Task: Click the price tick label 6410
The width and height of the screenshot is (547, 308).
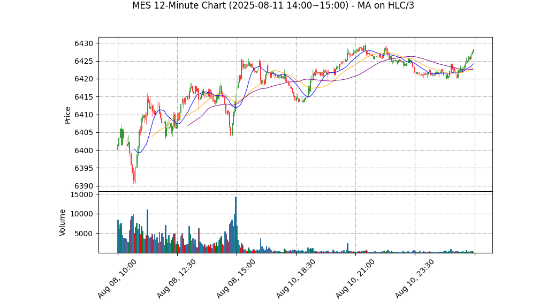Action: point(83,115)
